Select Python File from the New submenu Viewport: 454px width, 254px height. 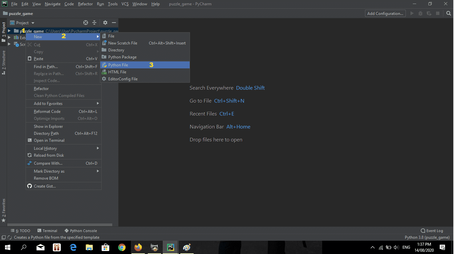118,65
